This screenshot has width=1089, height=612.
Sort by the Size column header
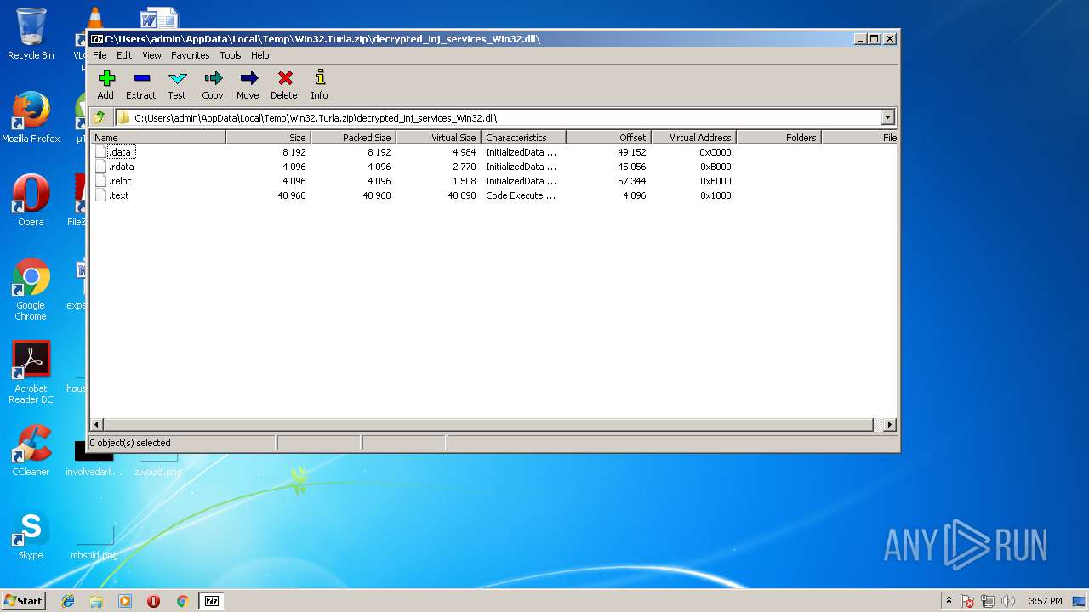tap(268, 137)
